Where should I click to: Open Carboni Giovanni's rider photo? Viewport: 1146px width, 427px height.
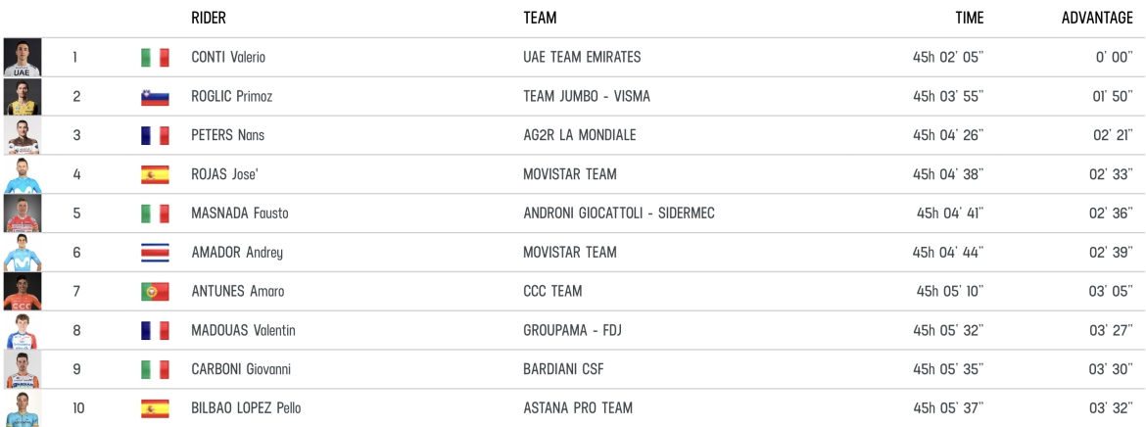(23, 369)
